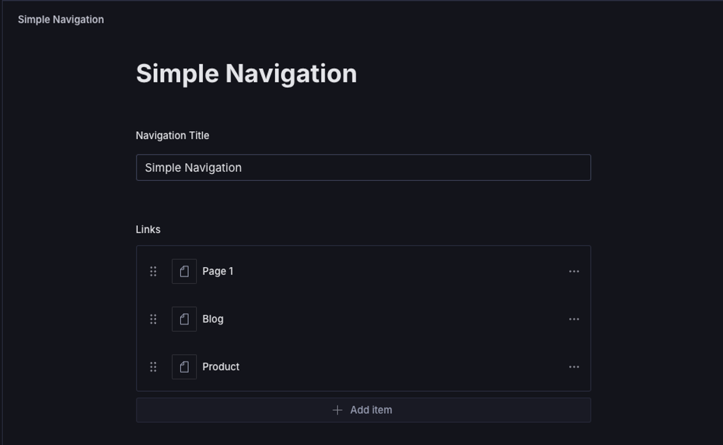Image resolution: width=723 pixels, height=445 pixels.
Task: Open Product's three-dot options menu
Action: tap(574, 366)
